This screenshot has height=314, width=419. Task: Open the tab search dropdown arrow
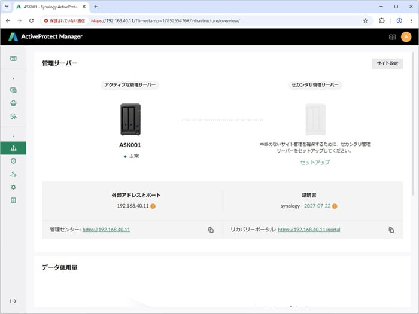(x=7, y=7)
